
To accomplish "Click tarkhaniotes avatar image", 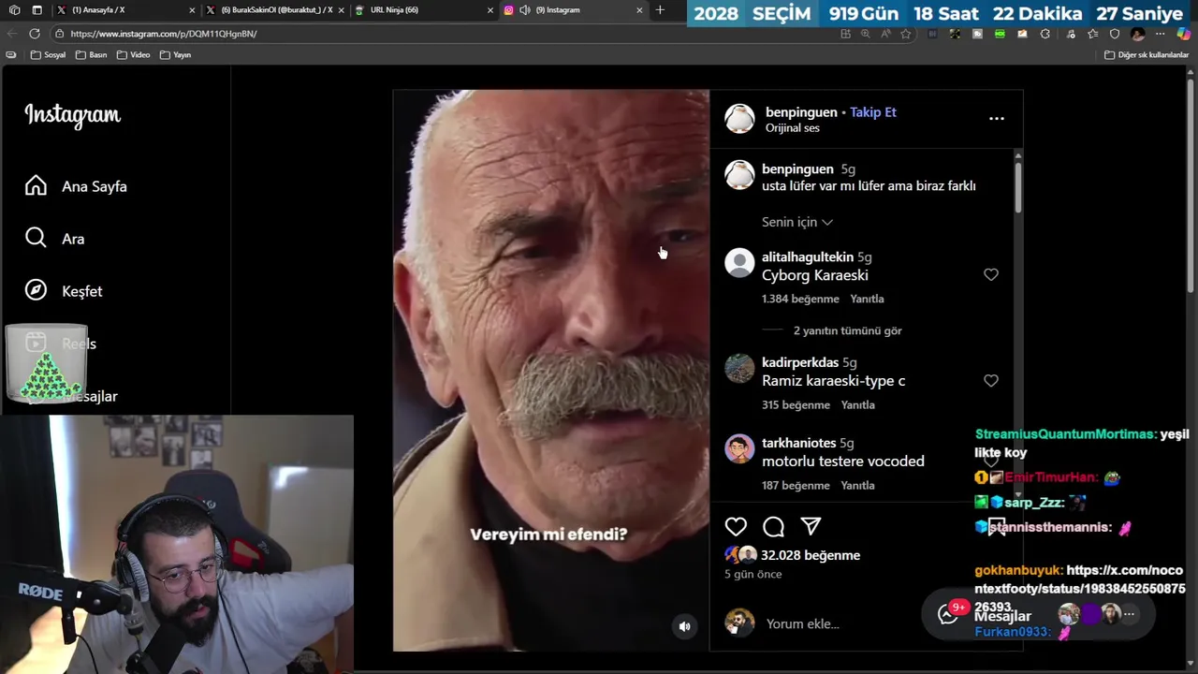I will pyautogui.click(x=739, y=449).
